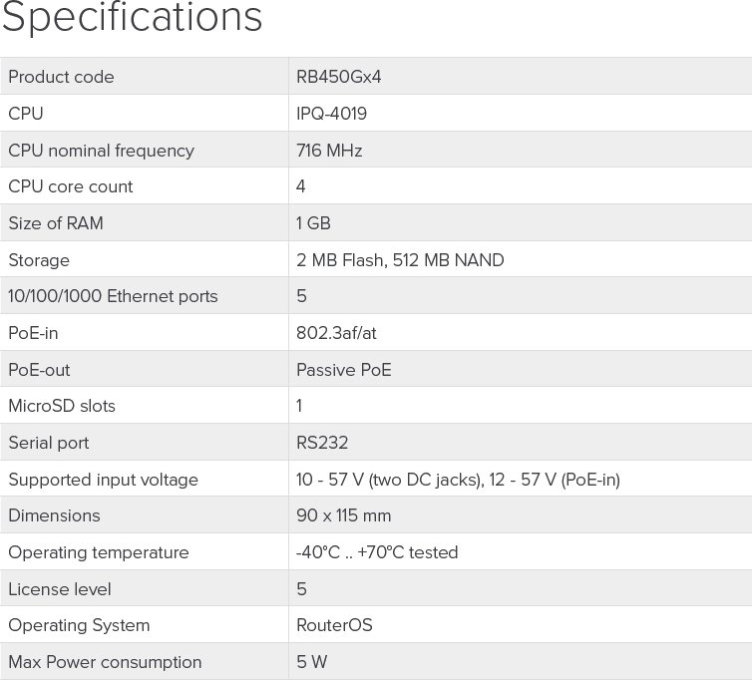Click the RouterOS operating system value
The image size is (752, 680).
pyautogui.click(x=334, y=625)
